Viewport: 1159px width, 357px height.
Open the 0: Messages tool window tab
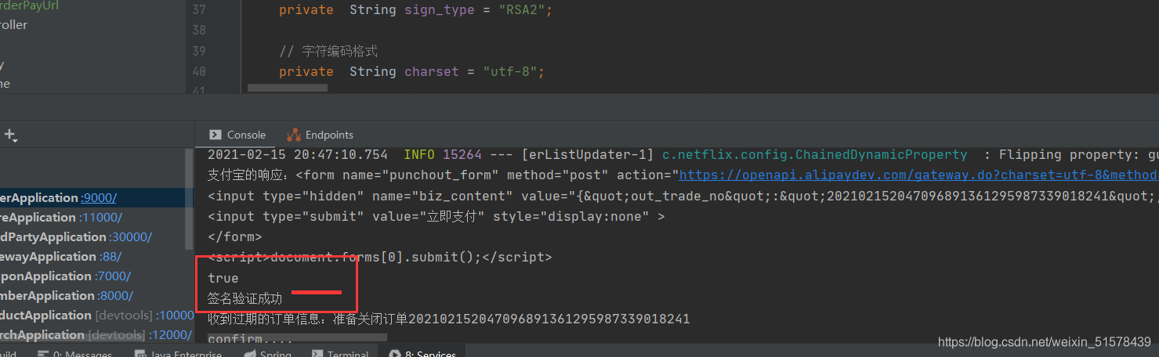[74, 353]
